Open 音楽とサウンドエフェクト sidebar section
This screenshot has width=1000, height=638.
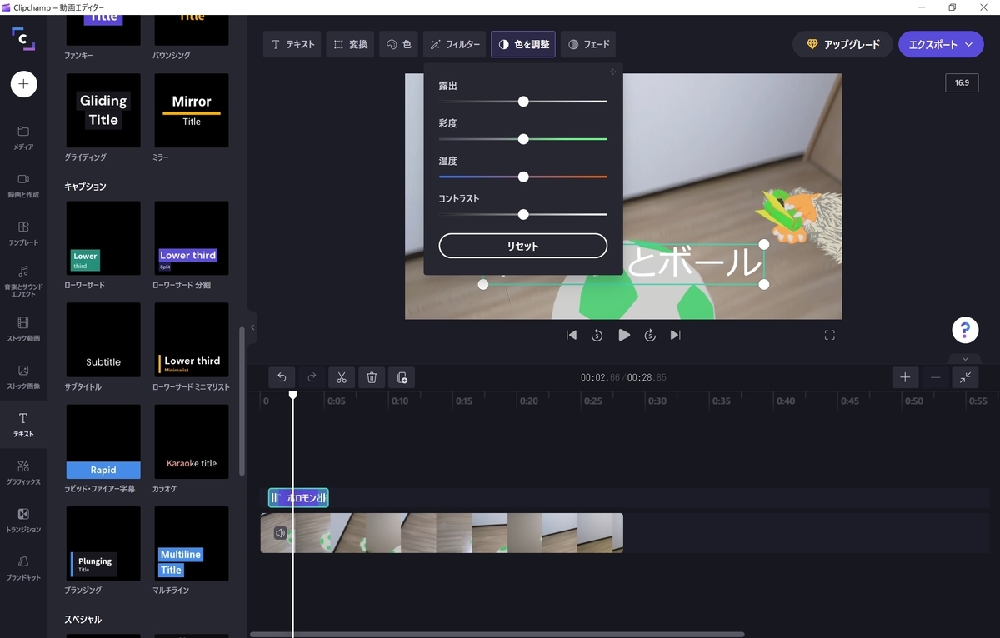23,281
